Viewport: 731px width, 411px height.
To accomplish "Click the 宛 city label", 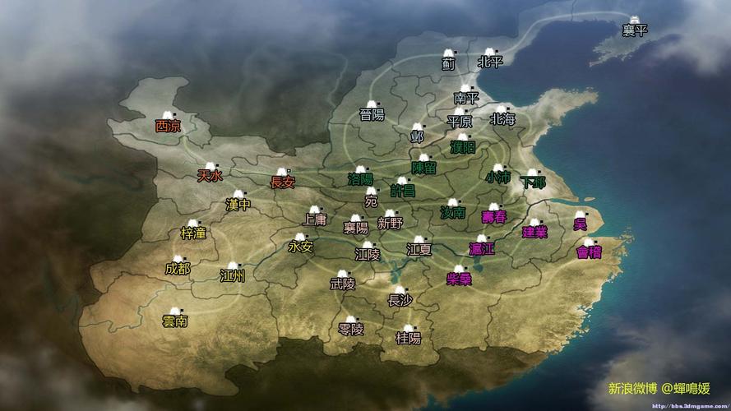I will click(x=371, y=201).
